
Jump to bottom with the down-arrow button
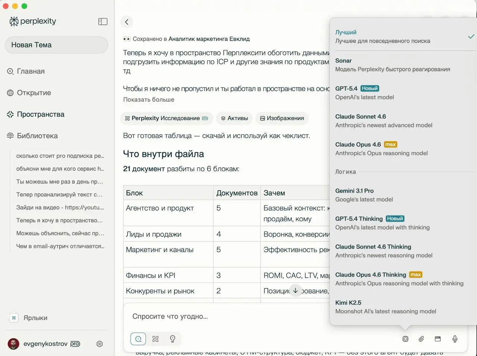pos(296,290)
